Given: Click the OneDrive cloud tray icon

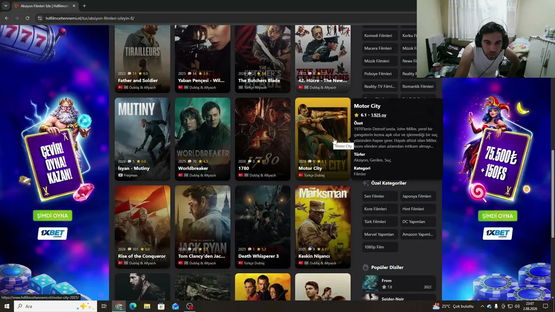Looking at the screenshot, I should 490,306.
